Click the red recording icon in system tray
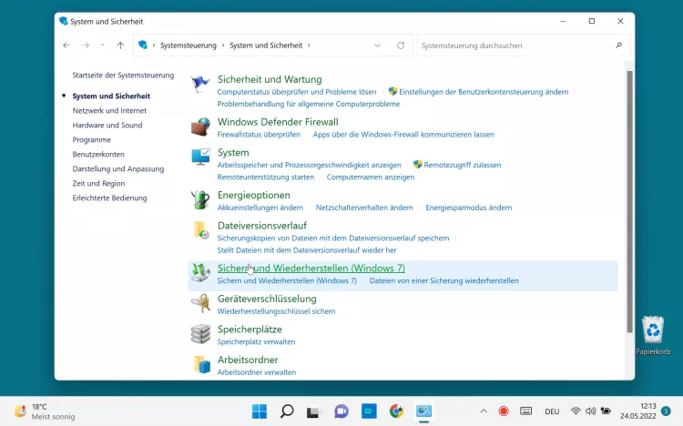 pos(504,411)
